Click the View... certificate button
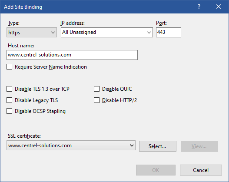 coord(199,146)
